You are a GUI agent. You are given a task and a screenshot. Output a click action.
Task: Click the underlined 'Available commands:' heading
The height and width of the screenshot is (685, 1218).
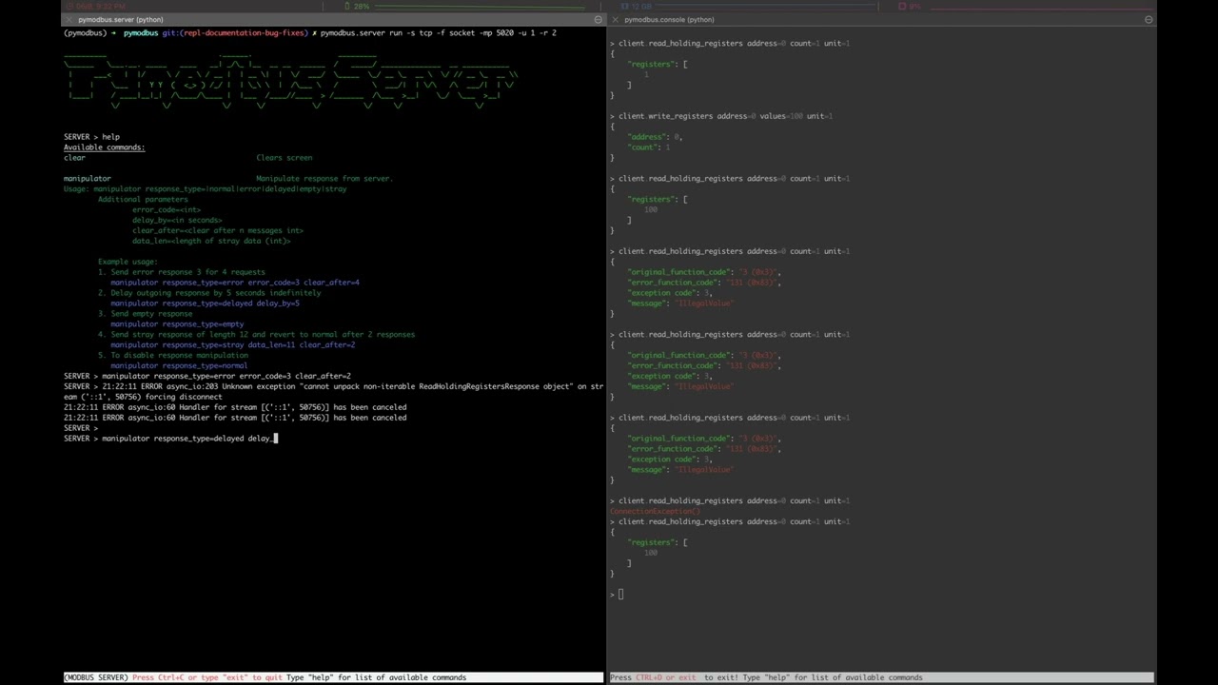(x=104, y=147)
